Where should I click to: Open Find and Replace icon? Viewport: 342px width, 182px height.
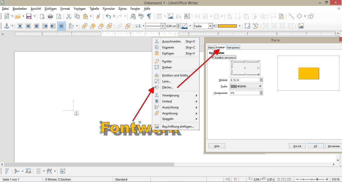tap(133, 16)
